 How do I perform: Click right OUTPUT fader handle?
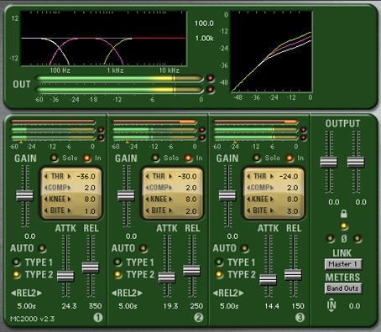coord(356,163)
